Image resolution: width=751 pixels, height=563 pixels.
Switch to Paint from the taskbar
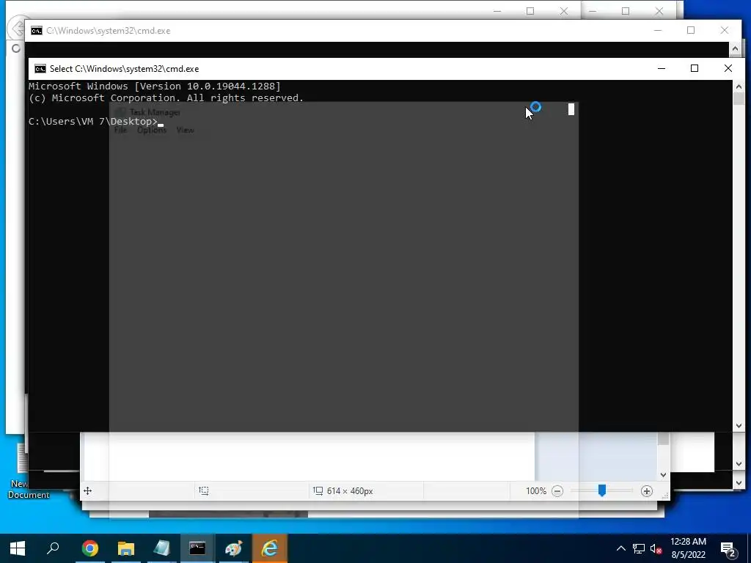tap(233, 548)
